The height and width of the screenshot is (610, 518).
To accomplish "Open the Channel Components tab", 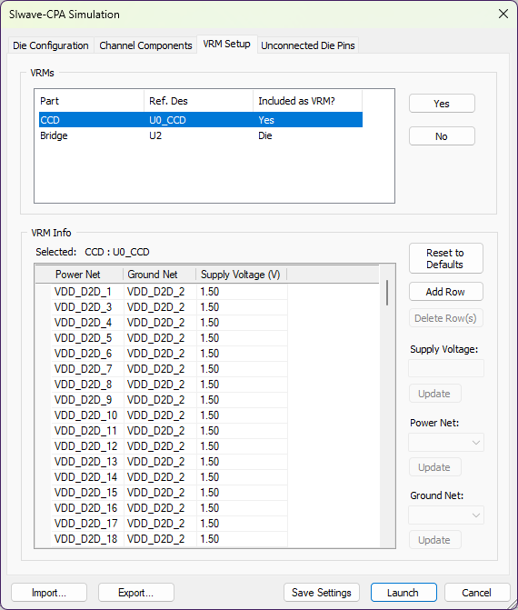I will tap(145, 45).
